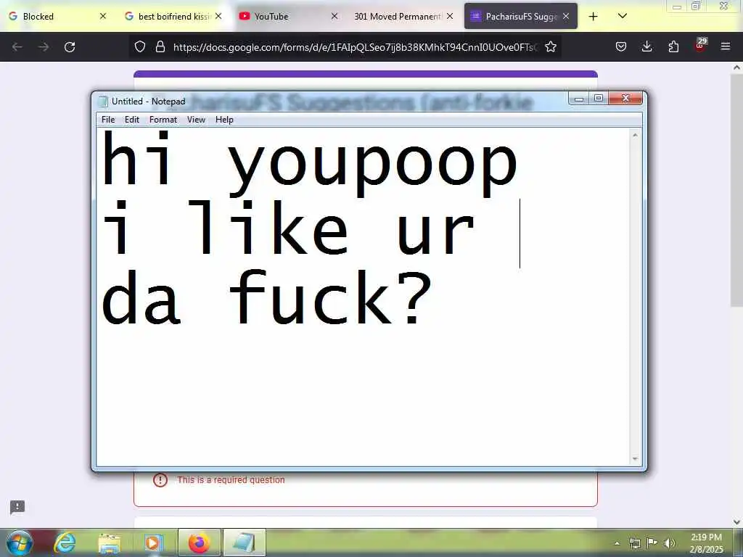Go forward one page in Firefox
This screenshot has height=557, width=743.
click(44, 47)
